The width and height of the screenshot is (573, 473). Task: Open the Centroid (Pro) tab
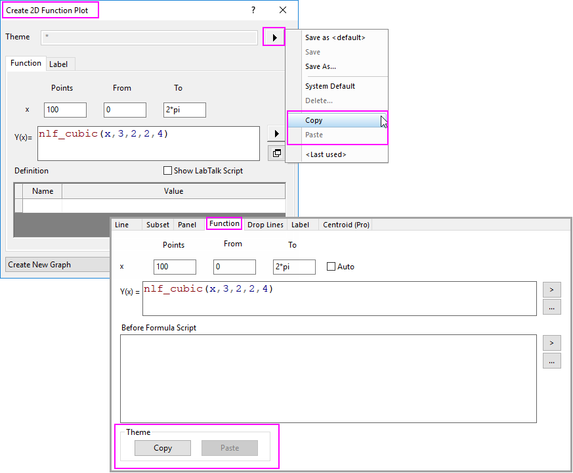[x=346, y=223]
